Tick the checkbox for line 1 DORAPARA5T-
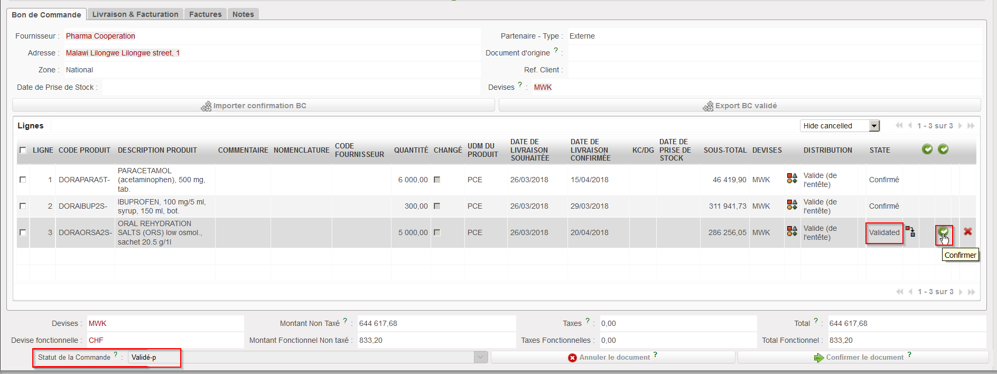Screen dimensions: 997x374 click(23, 180)
